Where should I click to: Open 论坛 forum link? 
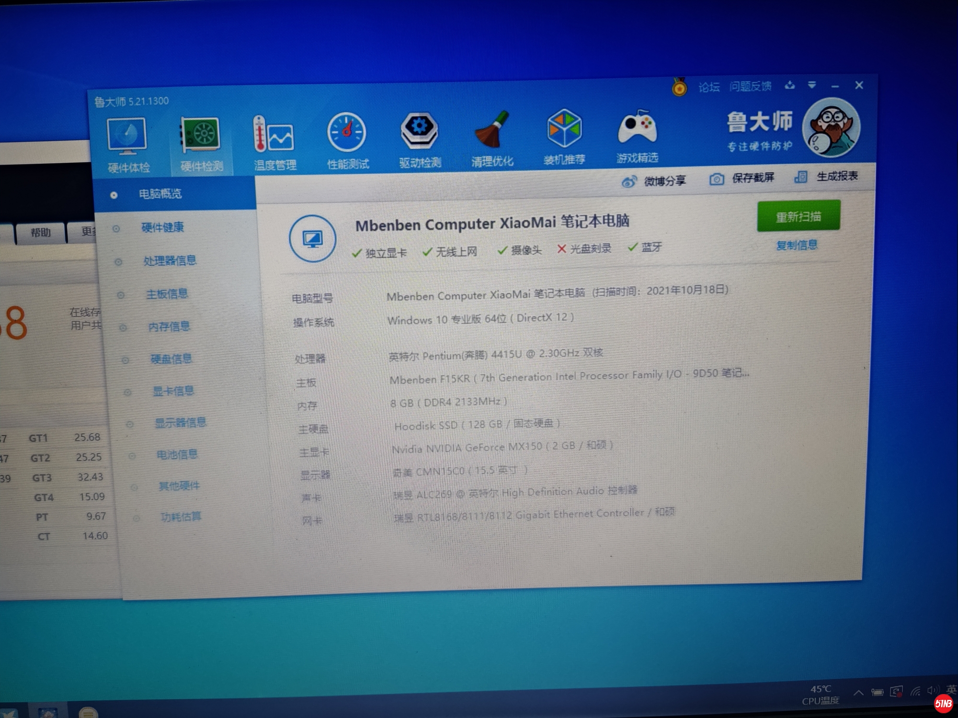(709, 87)
